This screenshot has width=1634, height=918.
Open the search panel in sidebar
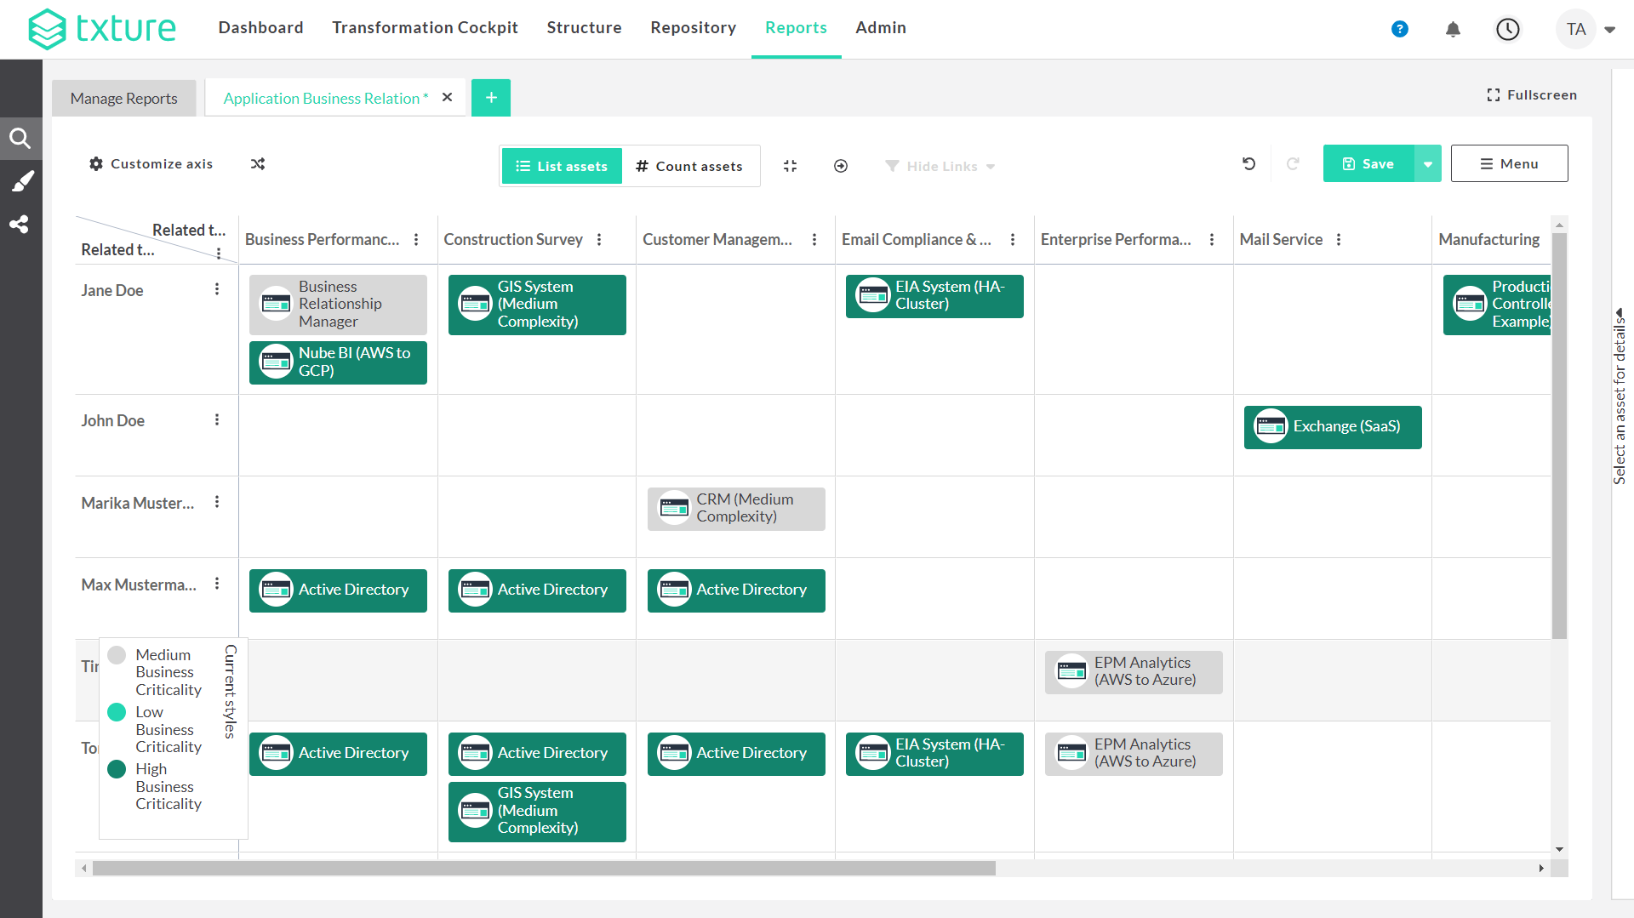(x=20, y=139)
